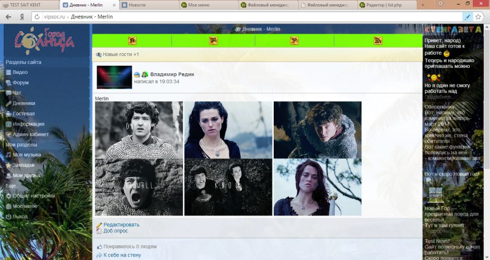
Task: Open the Общие настройки link
Action: click(x=34, y=196)
